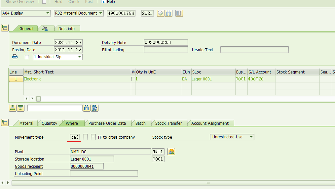The image size is (335, 189).
Task: Click the minus sign box after movement type
Action: (93, 137)
